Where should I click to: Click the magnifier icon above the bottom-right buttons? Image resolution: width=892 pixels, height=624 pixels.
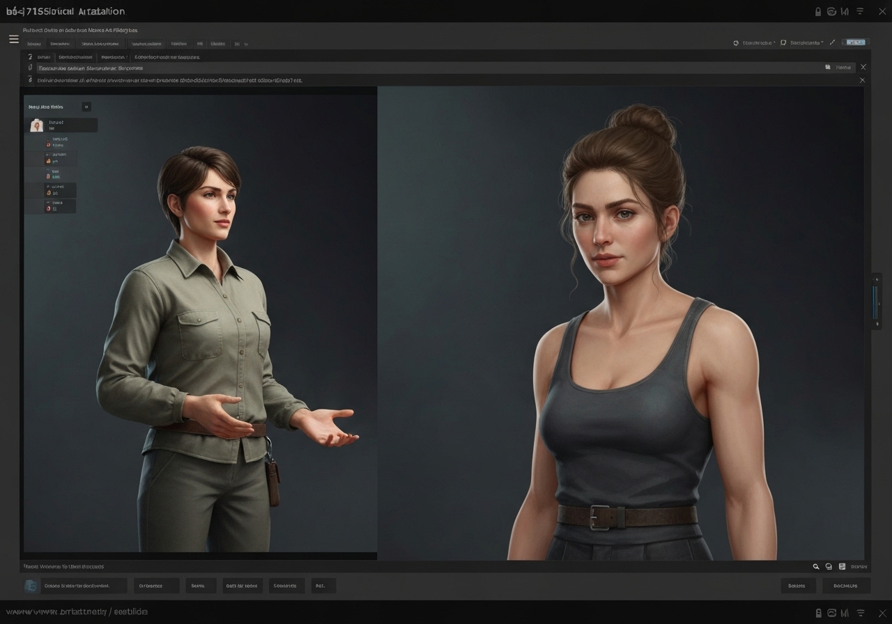pyautogui.click(x=816, y=567)
